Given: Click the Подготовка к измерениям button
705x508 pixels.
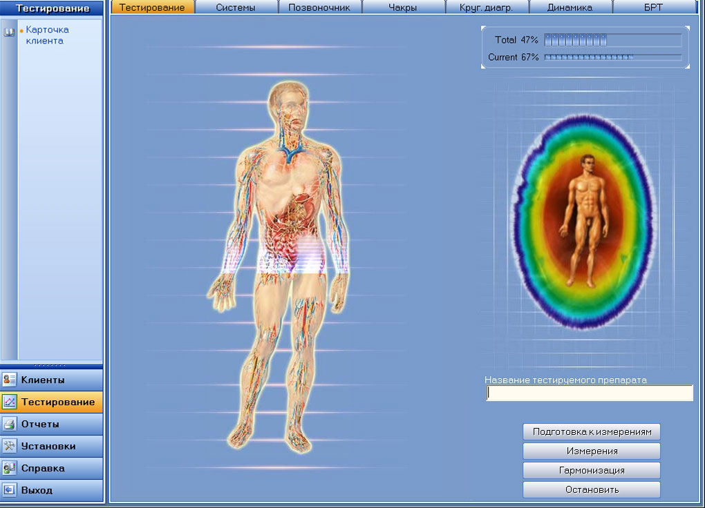Looking at the screenshot, I should pos(592,431).
